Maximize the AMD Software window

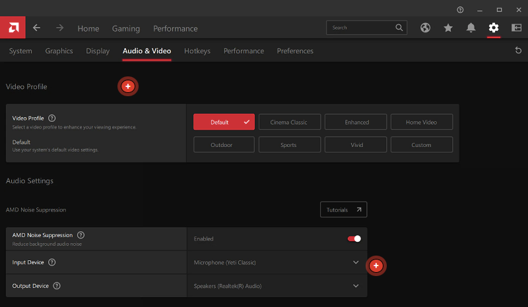tap(499, 10)
